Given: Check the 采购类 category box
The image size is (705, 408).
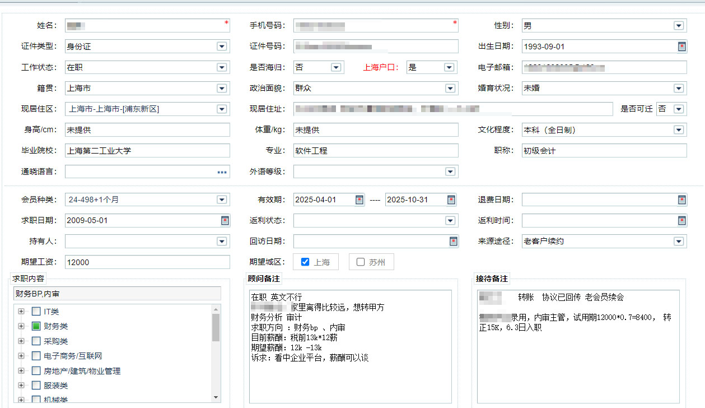Looking at the screenshot, I should 36,341.
